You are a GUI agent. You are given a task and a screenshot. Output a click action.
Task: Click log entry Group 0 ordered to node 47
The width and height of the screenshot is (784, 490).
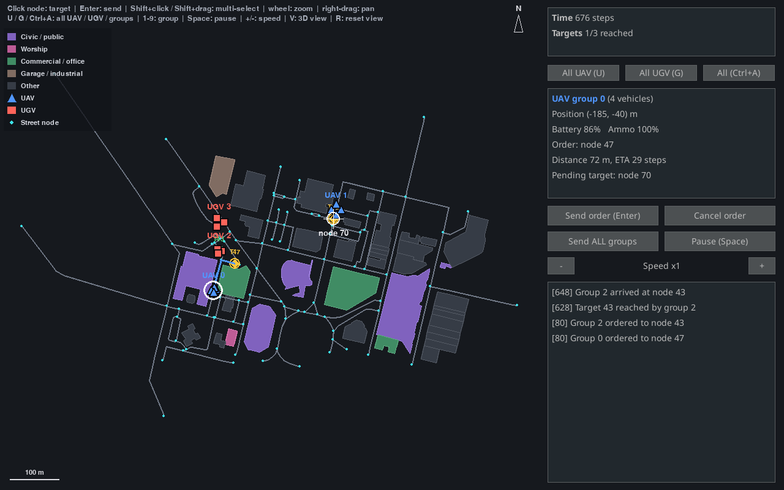pos(617,338)
